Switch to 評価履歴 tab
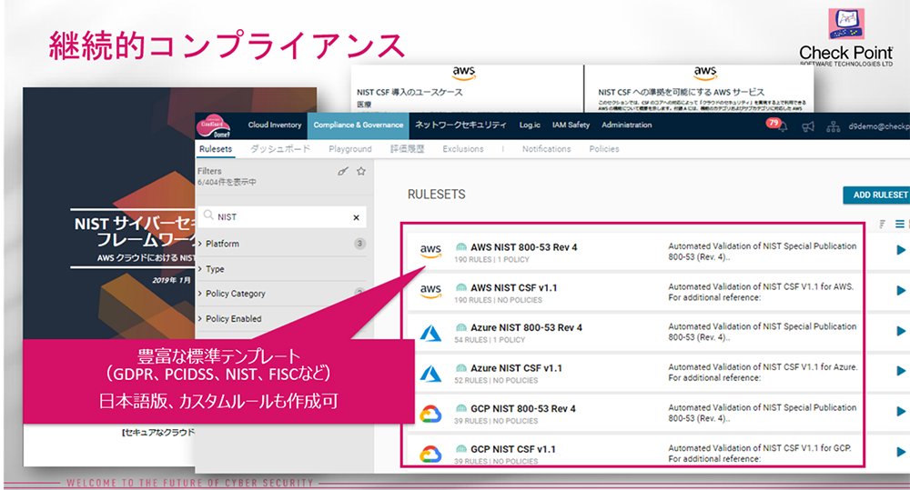 [x=407, y=149]
